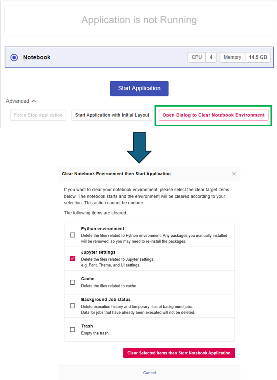277x380 pixels.
Task: Click Clear Selected Items then Start Notebook
Action: (x=179, y=353)
